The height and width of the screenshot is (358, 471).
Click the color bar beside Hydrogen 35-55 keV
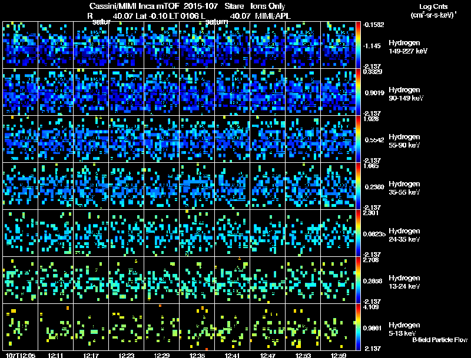tap(359, 186)
